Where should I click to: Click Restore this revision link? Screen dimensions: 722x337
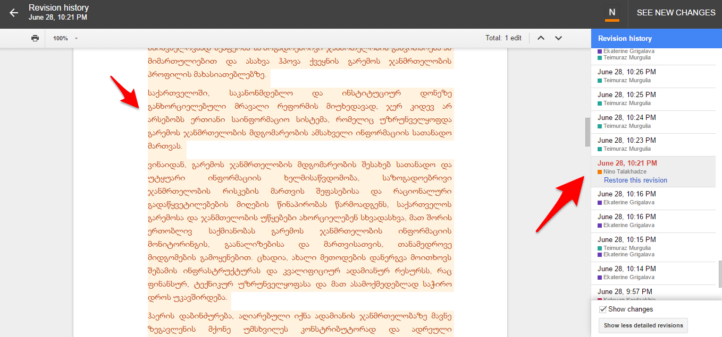(x=635, y=180)
